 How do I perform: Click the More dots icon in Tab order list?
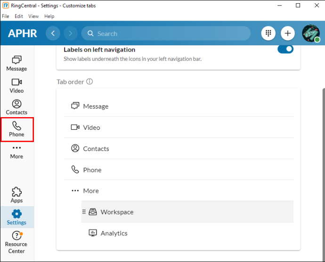coord(75,191)
